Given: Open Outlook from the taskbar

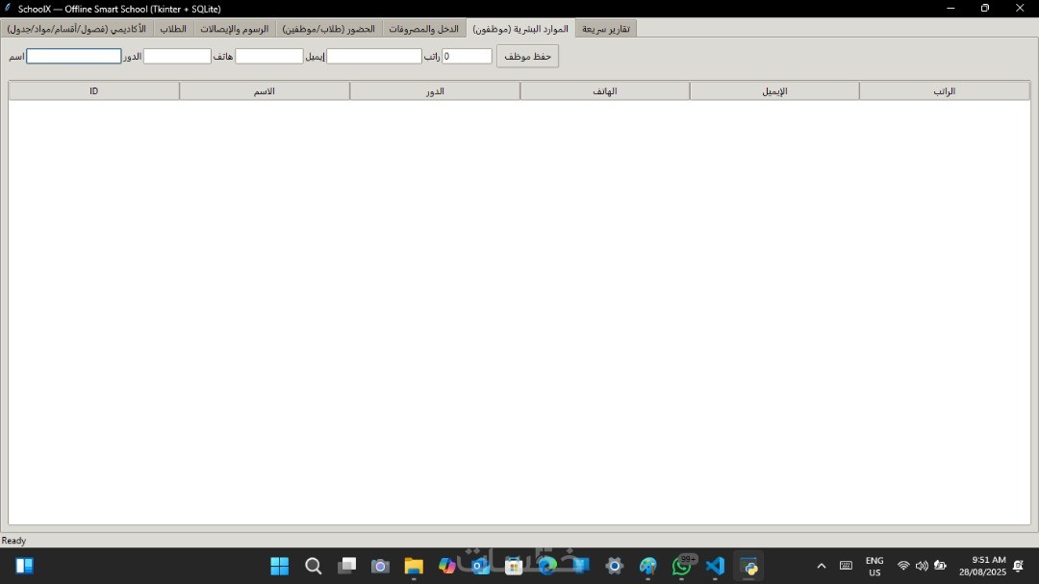Looking at the screenshot, I should (x=480, y=566).
